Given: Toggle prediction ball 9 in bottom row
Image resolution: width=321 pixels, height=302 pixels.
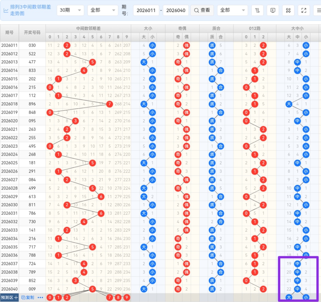Looking at the screenshot, I should (x=127, y=298).
